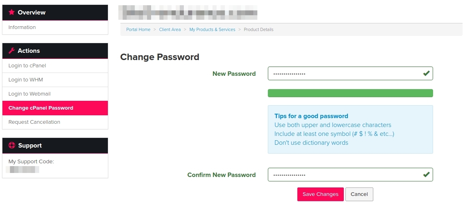465x204 pixels.
Task: Click the wrench icon beside Actions
Action: point(11,51)
